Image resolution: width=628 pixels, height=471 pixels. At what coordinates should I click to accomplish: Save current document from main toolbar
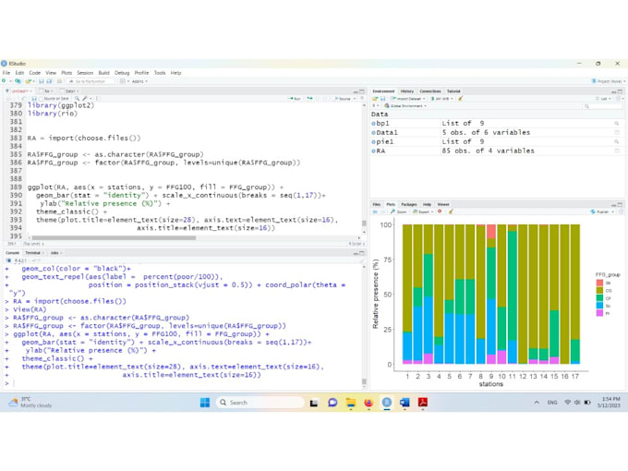42,81
